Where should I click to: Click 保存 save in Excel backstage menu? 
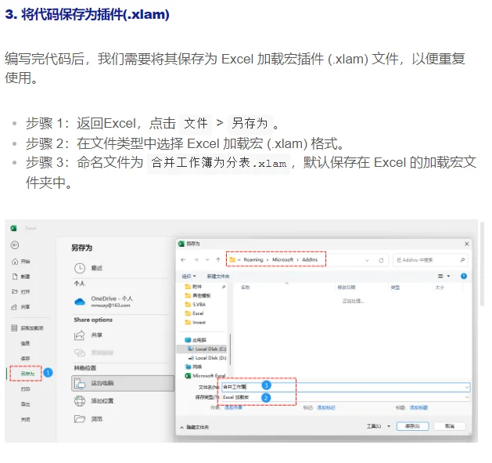click(x=25, y=358)
